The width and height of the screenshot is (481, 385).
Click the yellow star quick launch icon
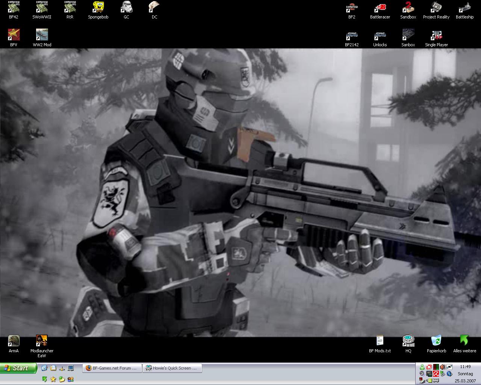click(x=53, y=379)
